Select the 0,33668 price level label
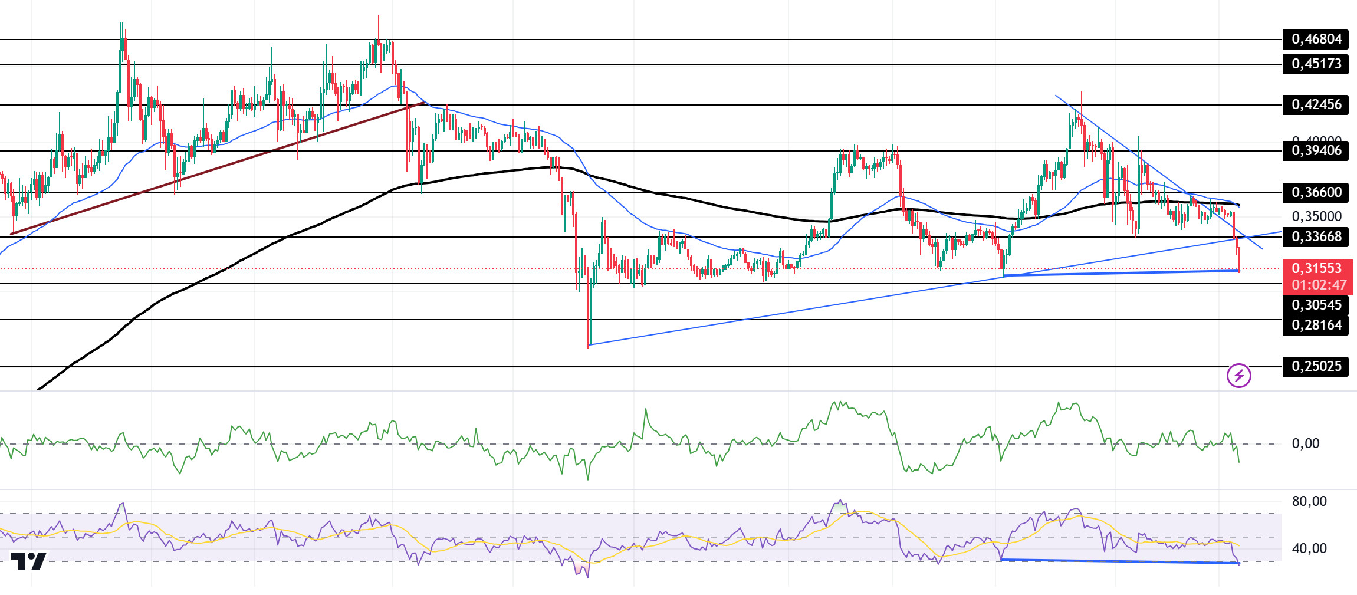 point(1316,237)
